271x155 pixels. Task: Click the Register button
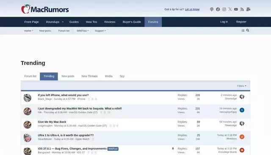tap(241, 22)
